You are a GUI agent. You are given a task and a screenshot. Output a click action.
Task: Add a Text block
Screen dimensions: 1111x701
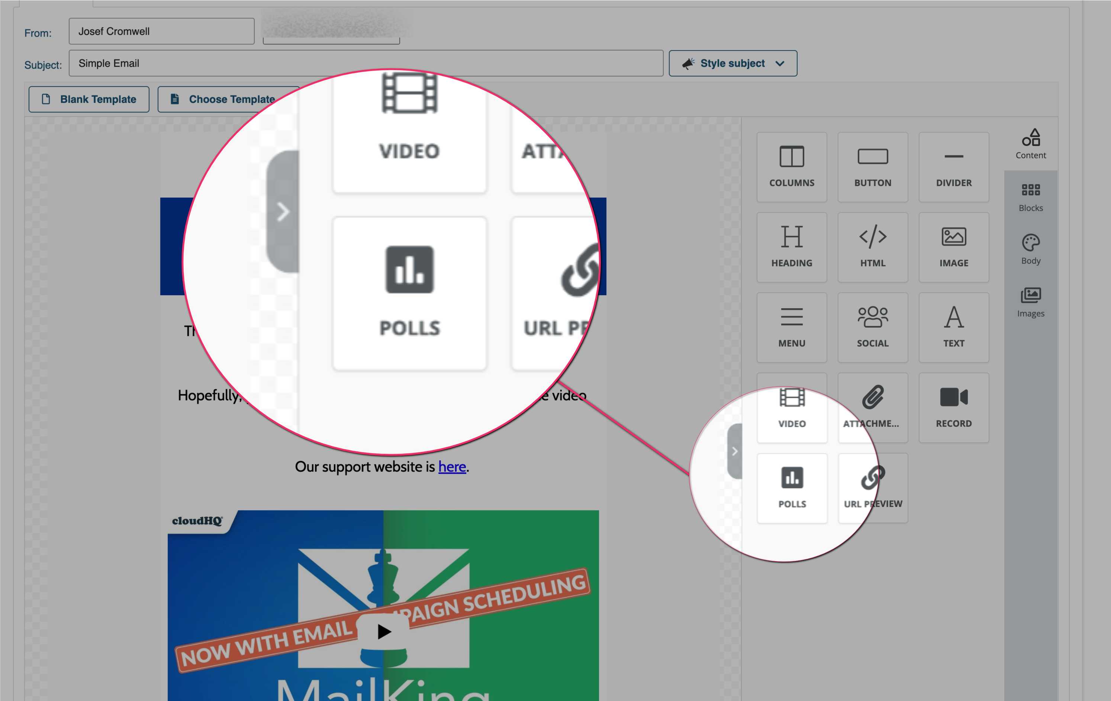coord(954,327)
